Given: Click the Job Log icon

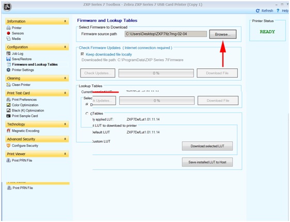Looking at the screenshot, I should pyautogui.click(x=8, y=53).
